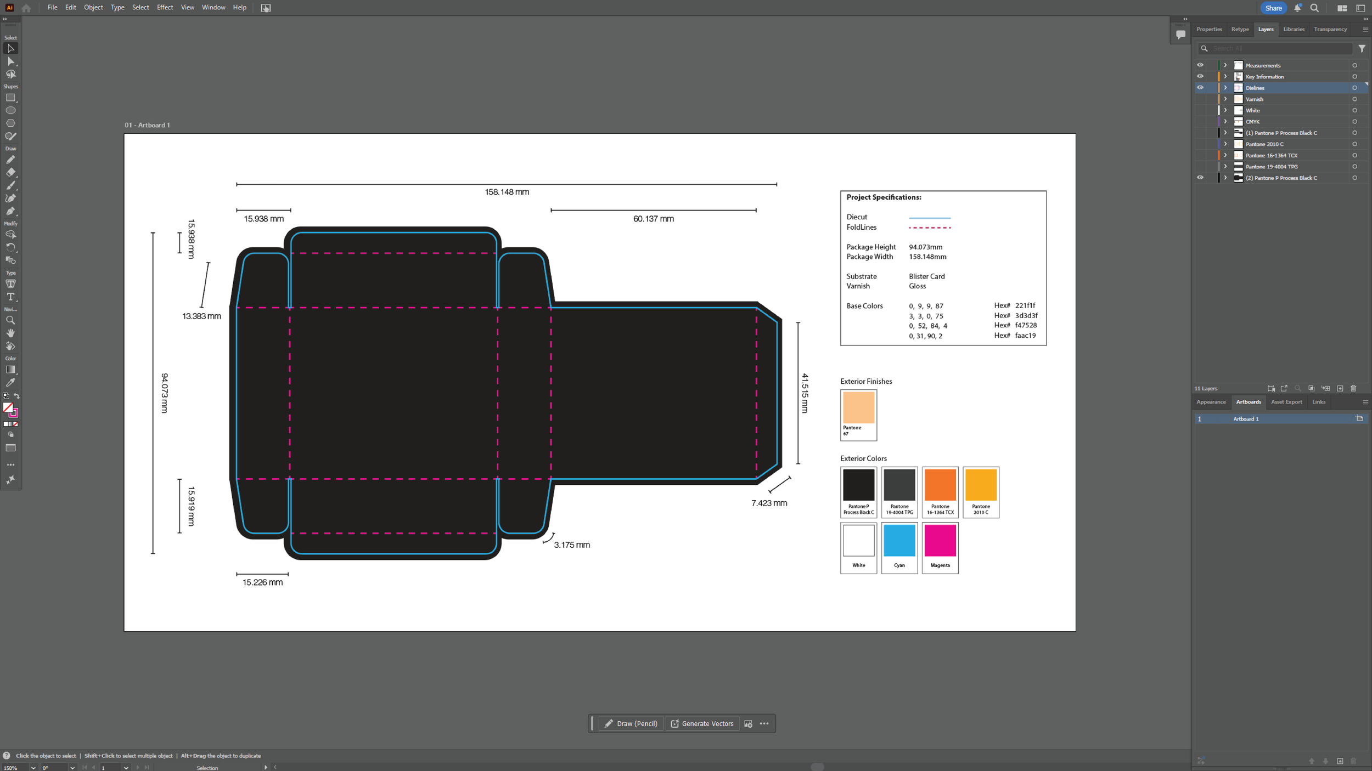The width and height of the screenshot is (1372, 771).
Task: Hide the Measurements layer
Action: pyautogui.click(x=1200, y=65)
